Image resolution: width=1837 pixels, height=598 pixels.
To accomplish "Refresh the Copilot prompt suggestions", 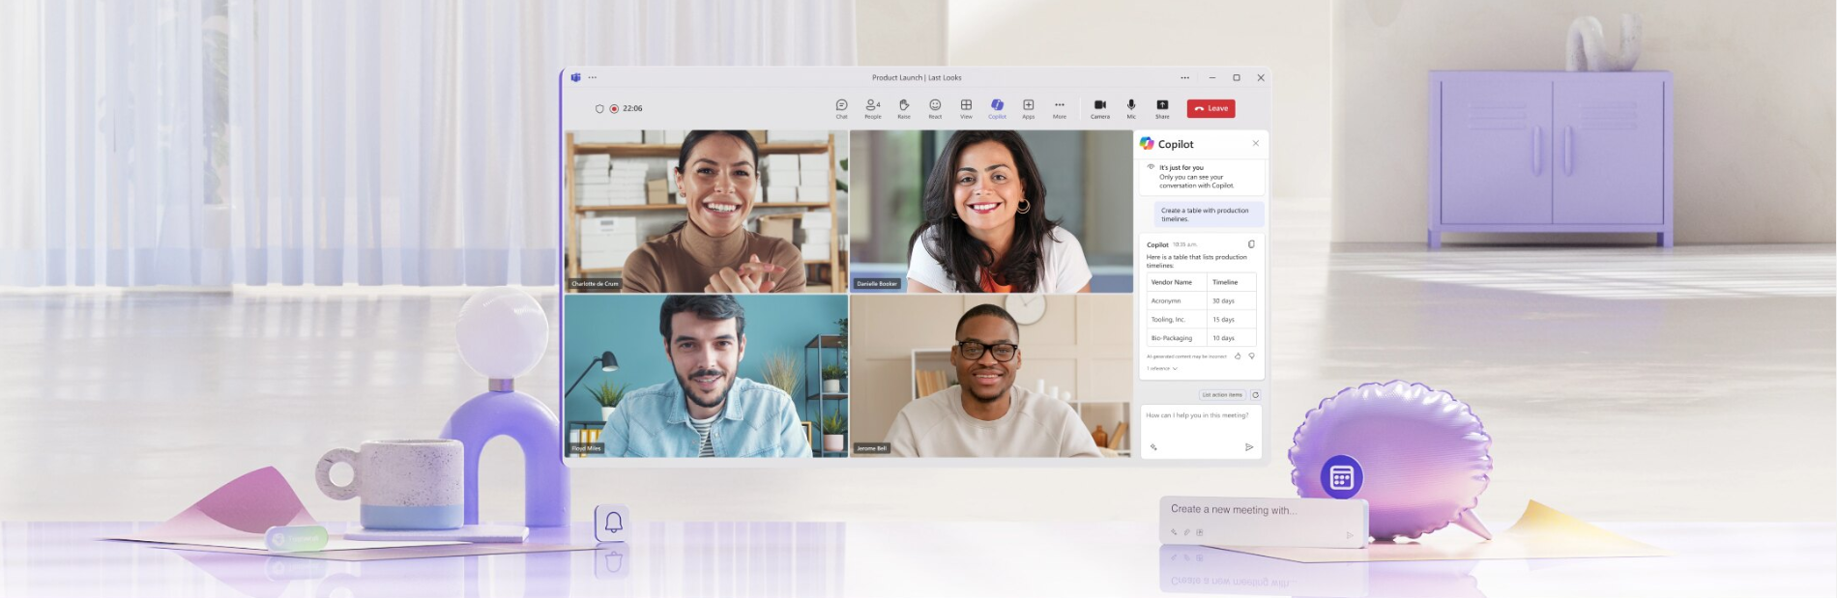I will (x=1256, y=395).
